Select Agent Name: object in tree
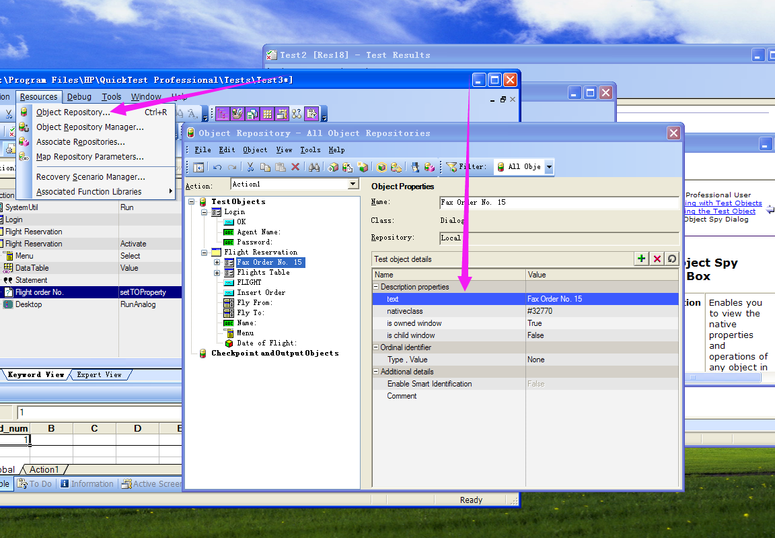This screenshot has height=538, width=775. click(x=258, y=232)
